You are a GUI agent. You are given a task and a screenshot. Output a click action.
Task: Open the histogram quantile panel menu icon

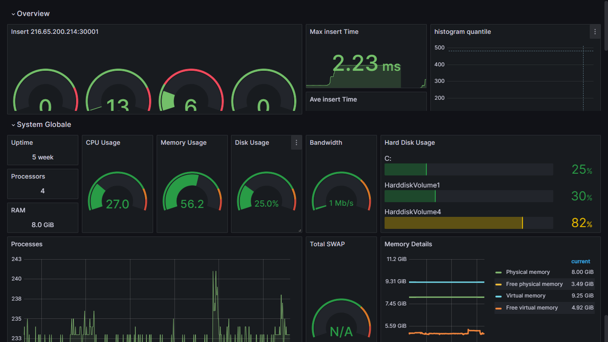(595, 32)
